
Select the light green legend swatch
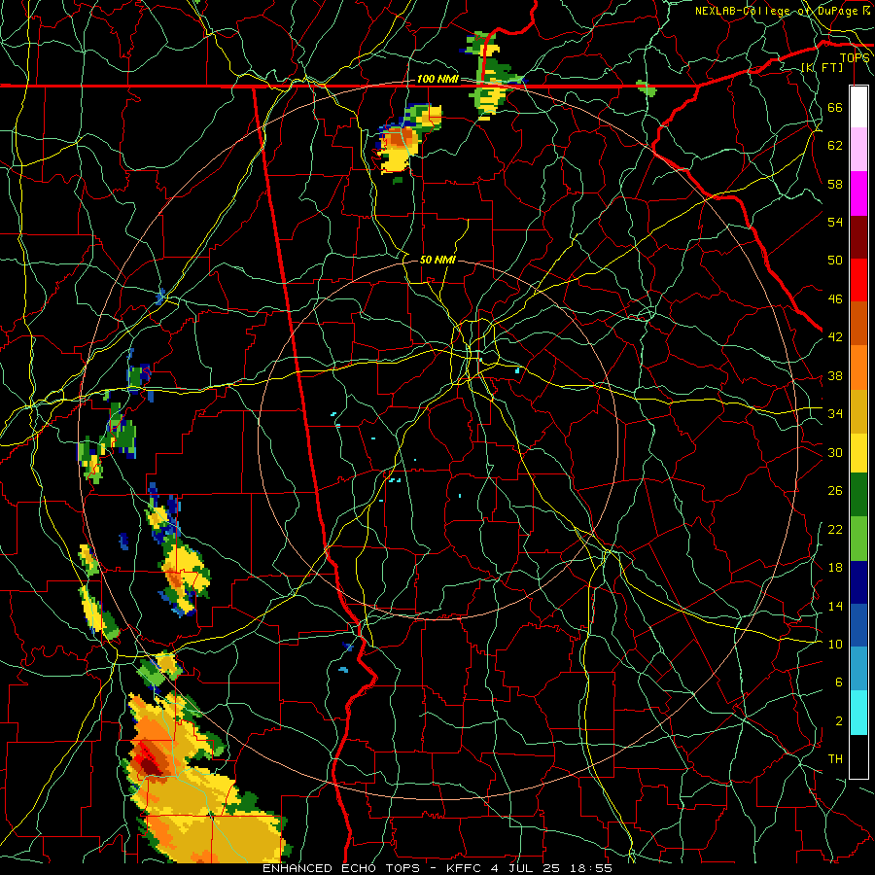pyautogui.click(x=858, y=539)
